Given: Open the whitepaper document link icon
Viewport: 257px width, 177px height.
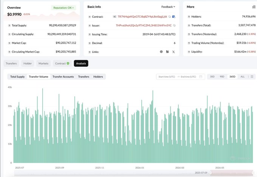Looking at the screenshot, I should tap(167, 52).
